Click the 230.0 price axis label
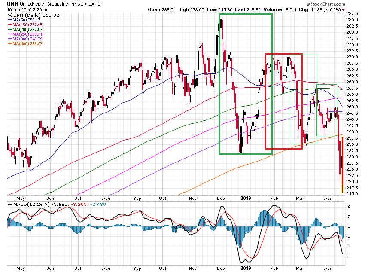Viewport: 365px width, 272px height. (x=352, y=157)
